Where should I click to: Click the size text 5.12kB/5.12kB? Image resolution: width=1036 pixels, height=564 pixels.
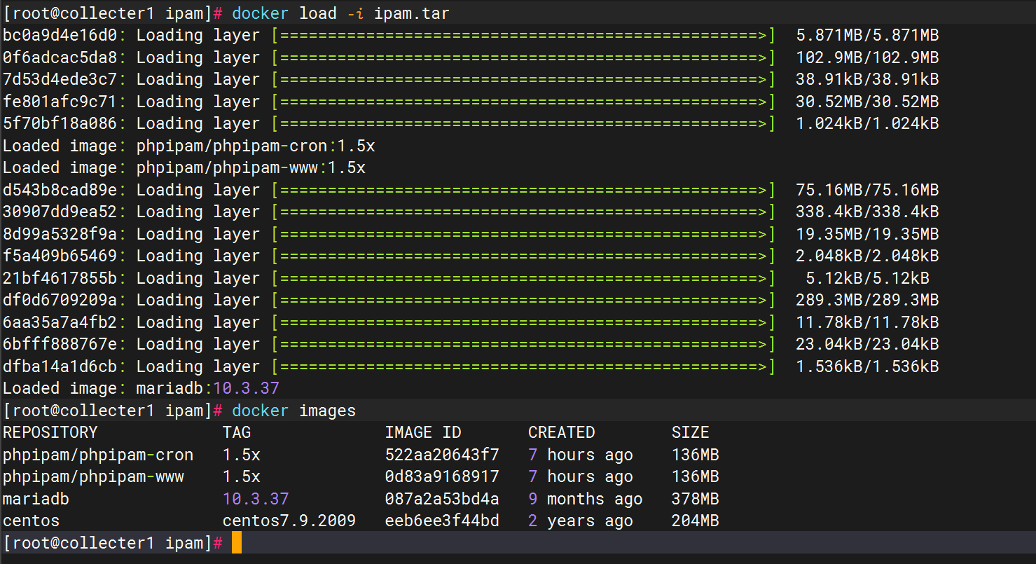867,278
